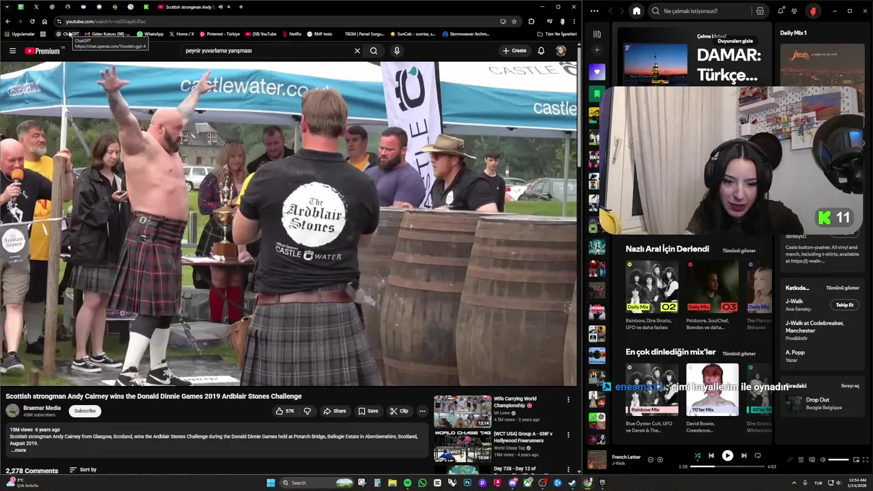Screen dimensions: 873x491
Task: Open the Wife Carrying World Championship thumbnail
Action: point(462,411)
